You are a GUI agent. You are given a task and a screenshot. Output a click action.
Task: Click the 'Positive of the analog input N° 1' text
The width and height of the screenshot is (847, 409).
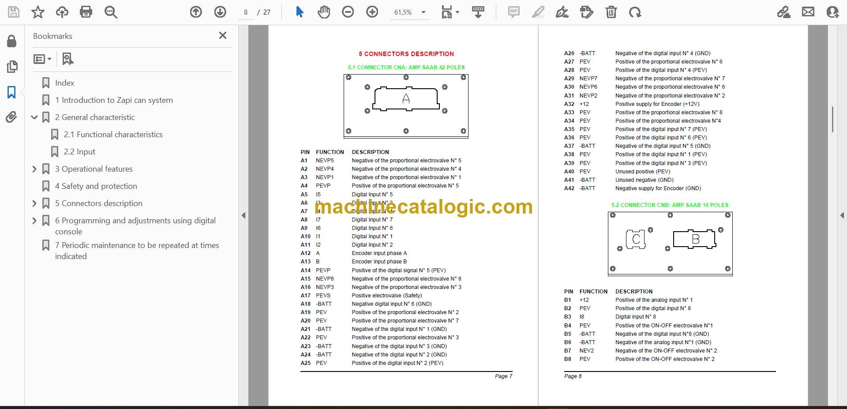click(x=654, y=300)
